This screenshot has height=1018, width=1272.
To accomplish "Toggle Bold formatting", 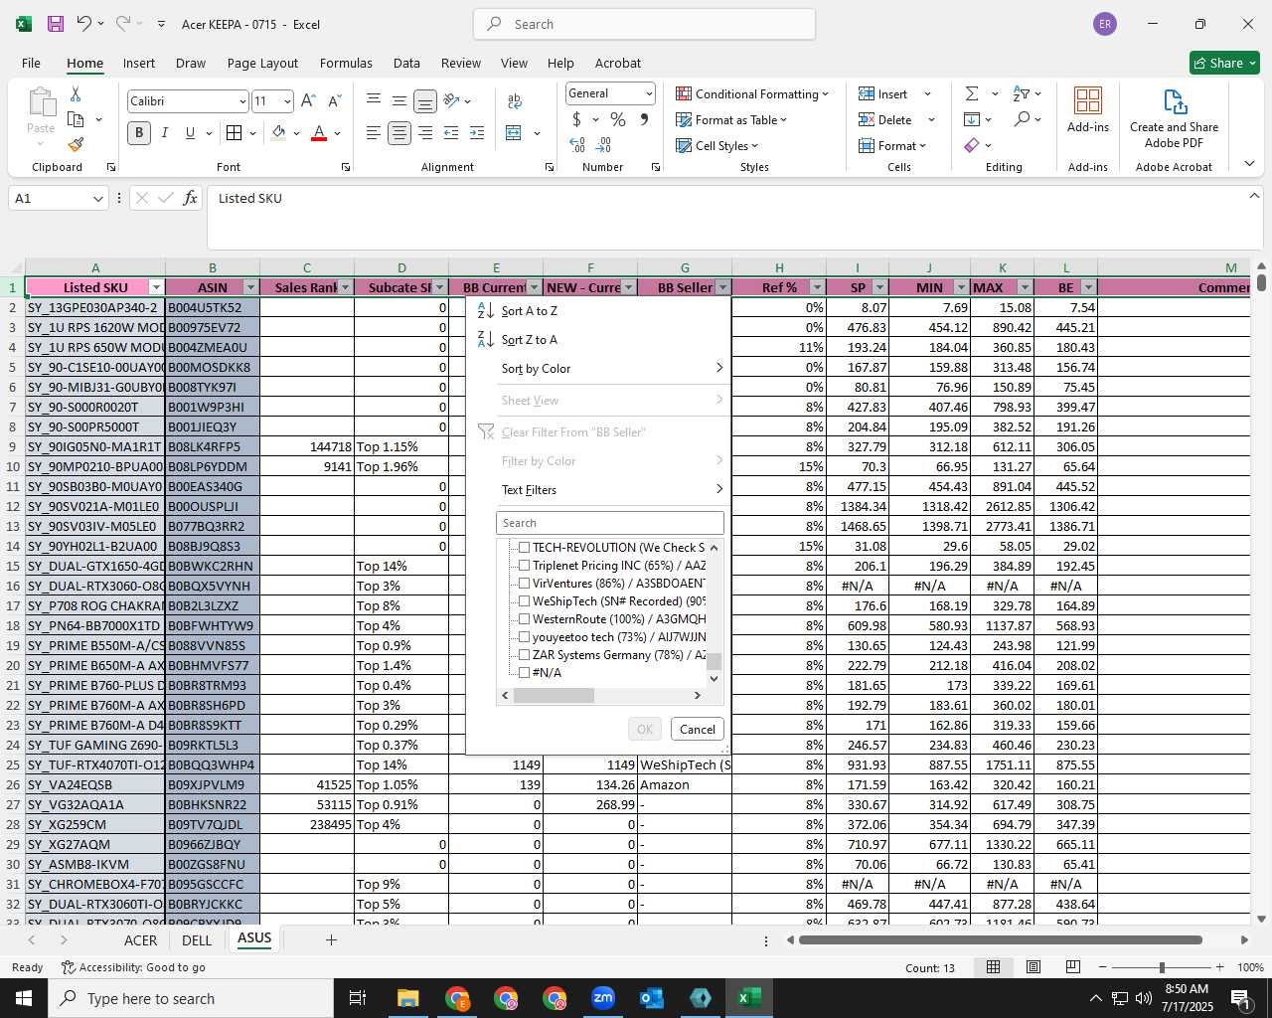I will (x=139, y=133).
